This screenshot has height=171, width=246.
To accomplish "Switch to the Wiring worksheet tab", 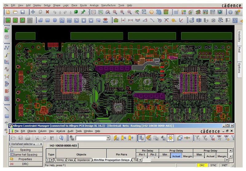I will point(60,160).
